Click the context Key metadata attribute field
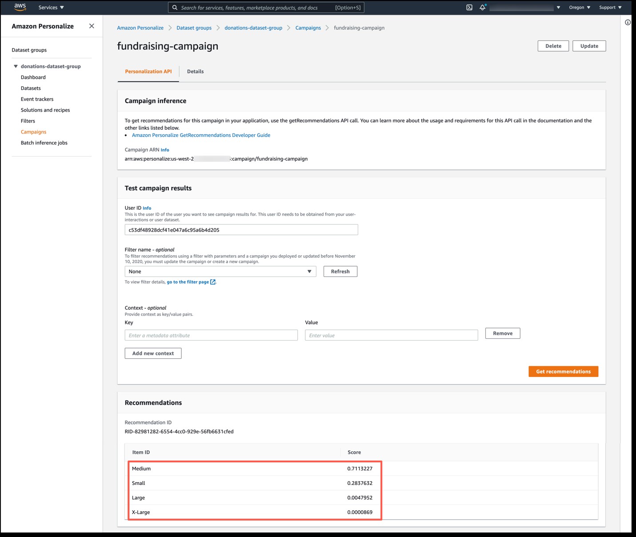Screen dimensions: 636x537 pyautogui.click(x=211, y=335)
